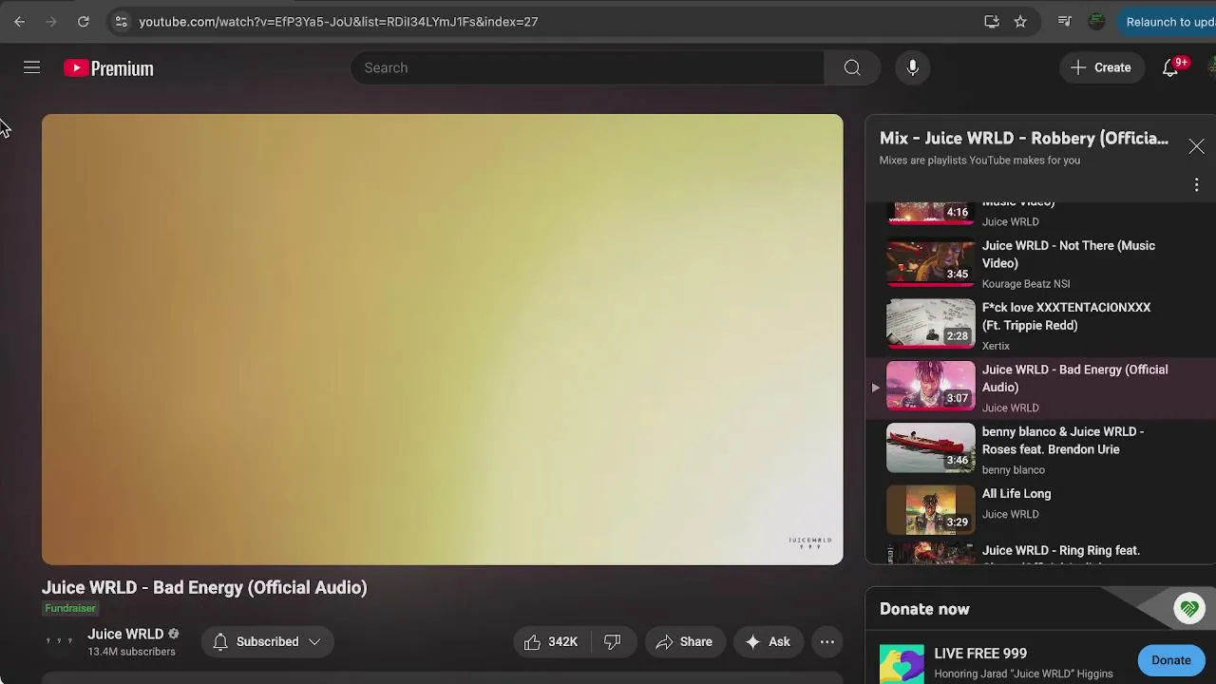Dislike the video with thumbs down
This screenshot has height=684, width=1216.
point(613,641)
